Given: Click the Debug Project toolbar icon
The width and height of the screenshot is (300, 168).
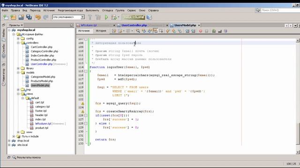Looking at the screenshot, I should tap(114, 17).
